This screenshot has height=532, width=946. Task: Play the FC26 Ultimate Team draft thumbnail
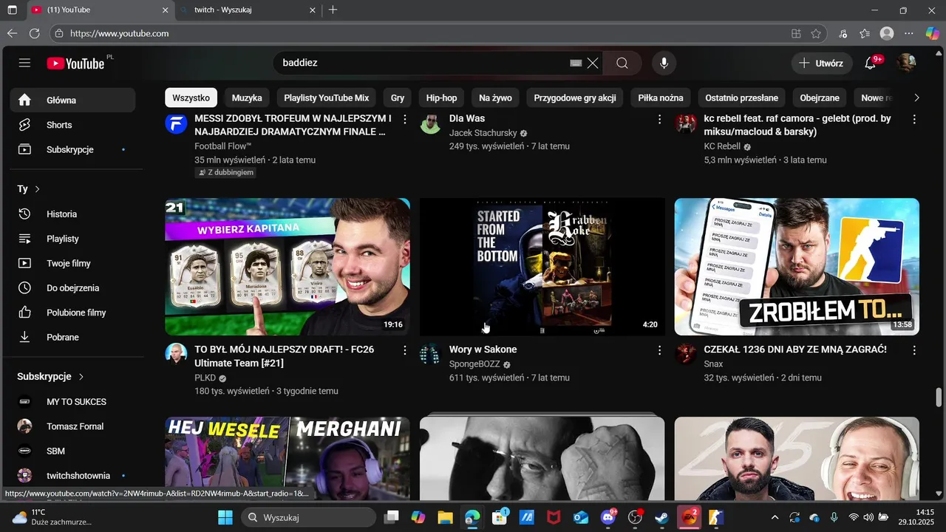[287, 267]
